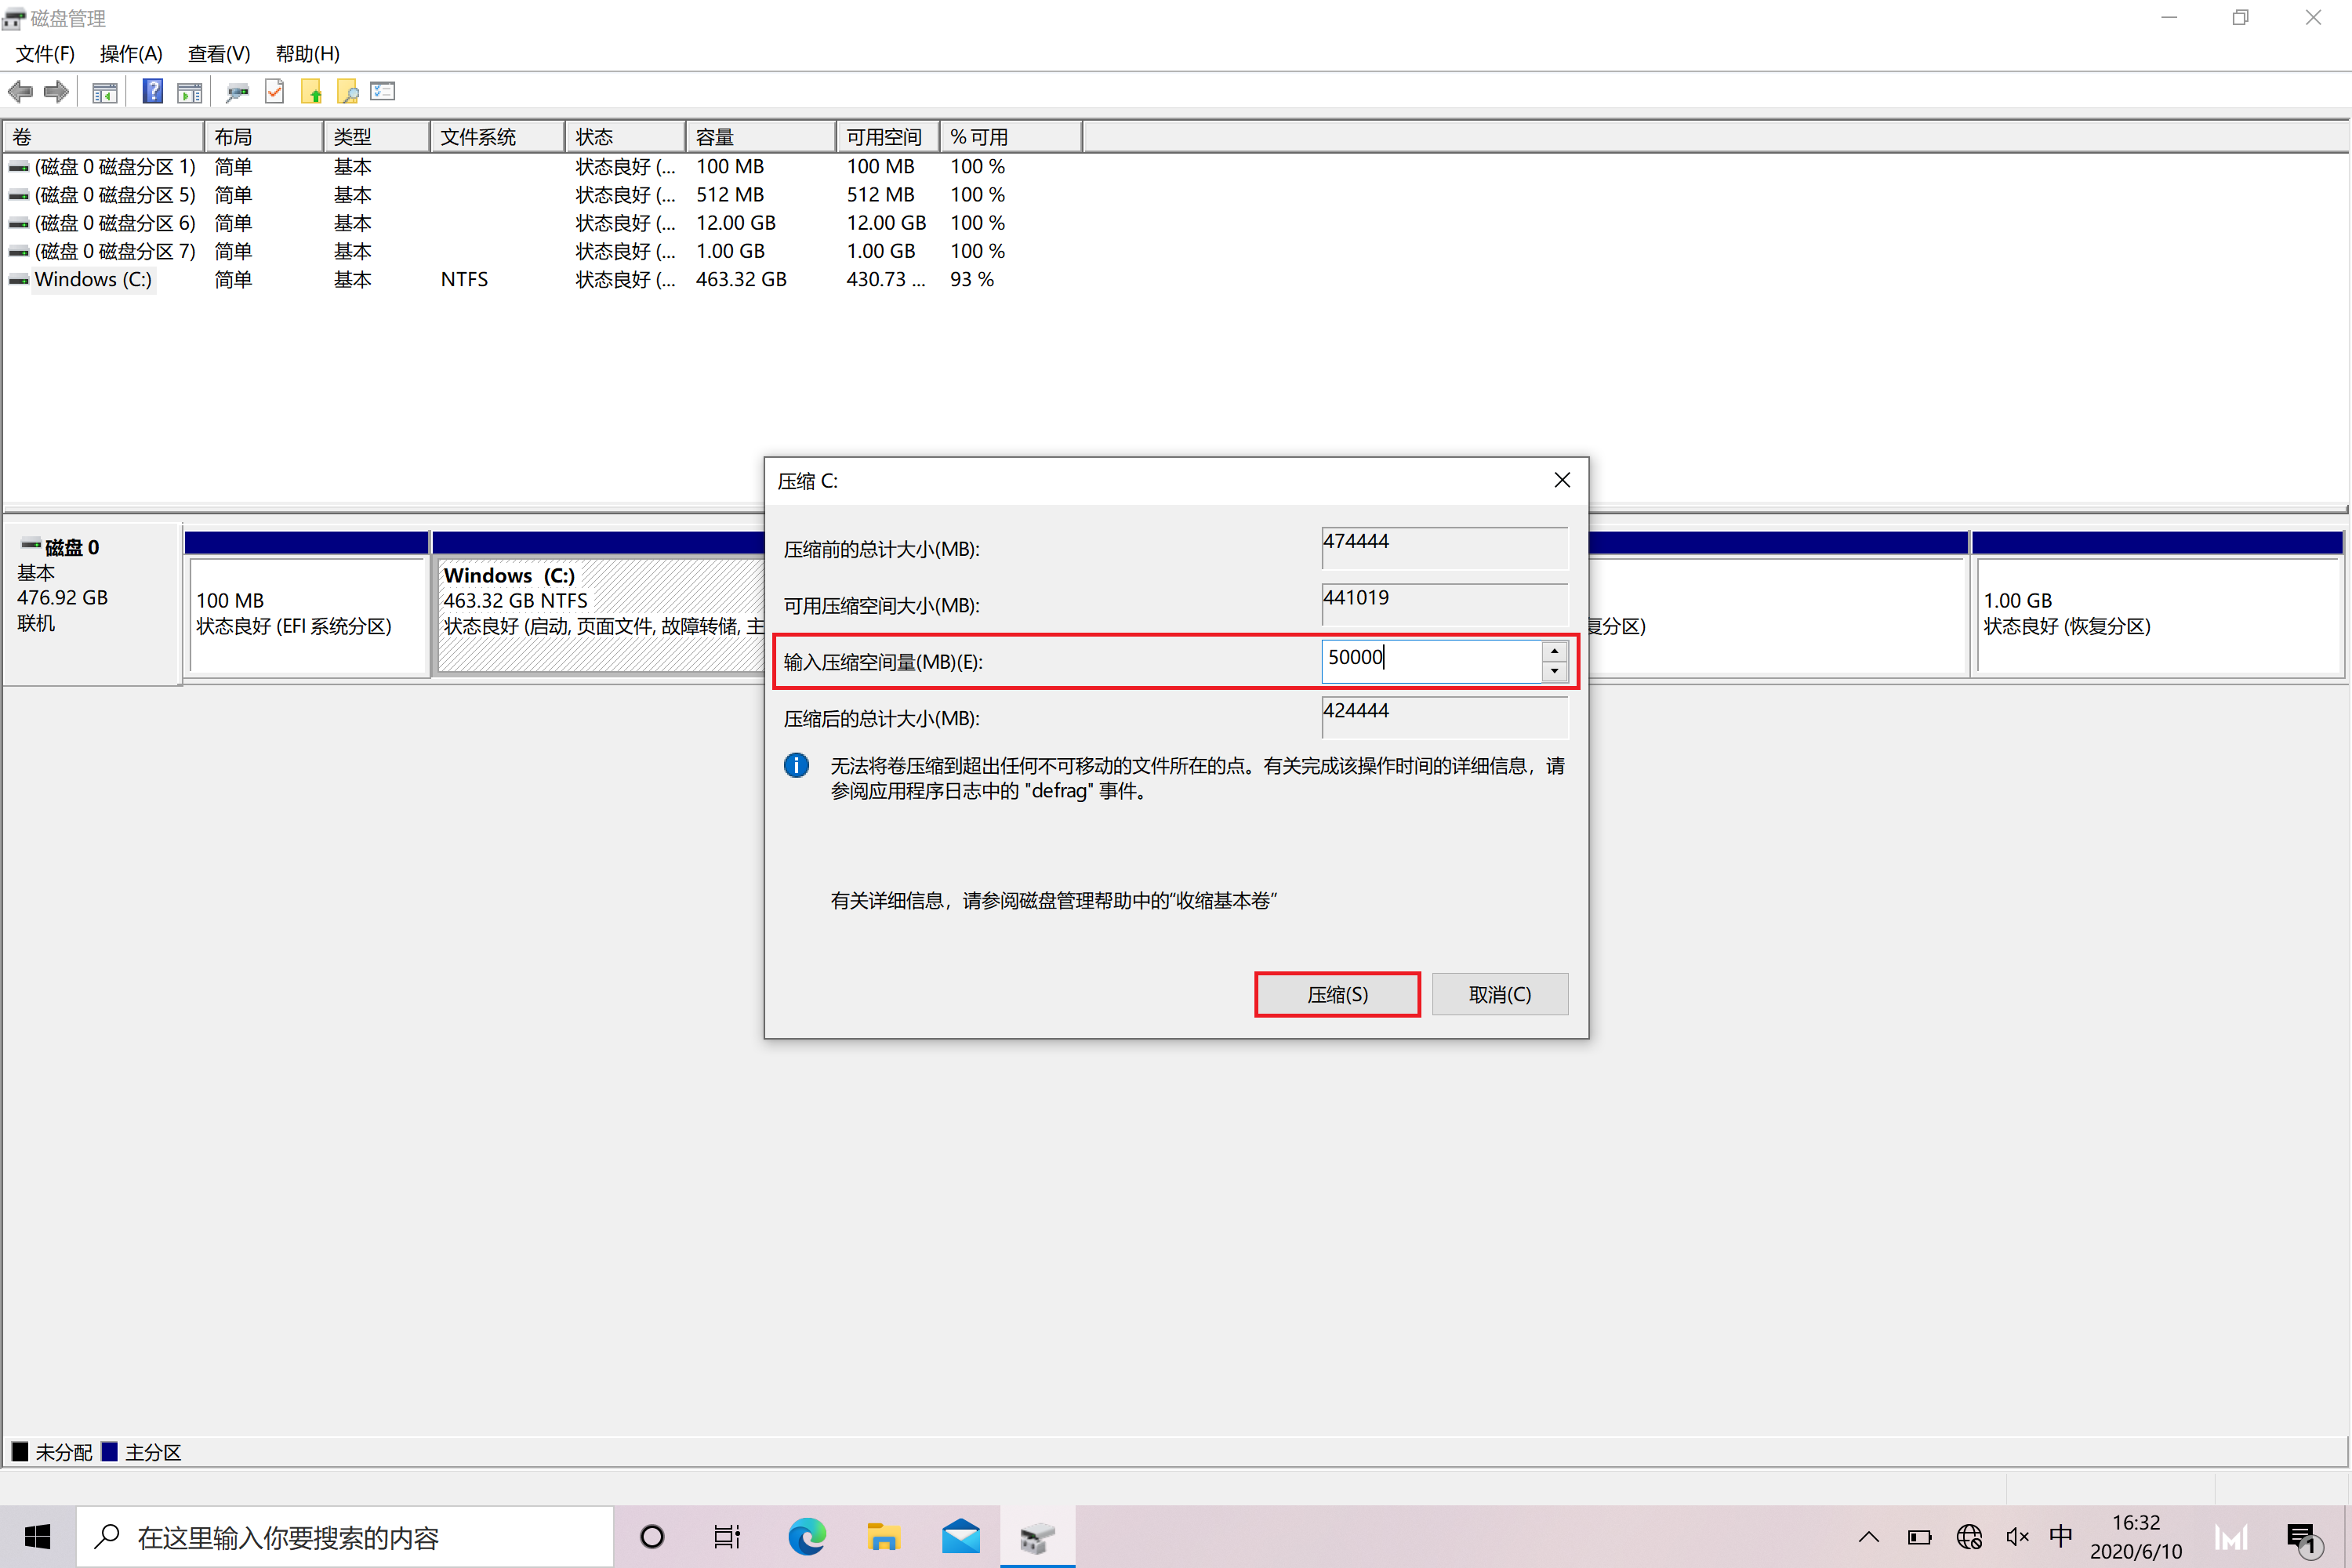Click the checkmark document toolbar icon
The width and height of the screenshot is (2352, 1568).
(x=274, y=92)
